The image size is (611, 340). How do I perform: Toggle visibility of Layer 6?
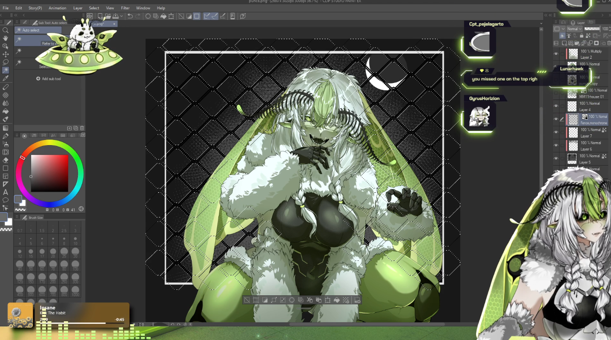pyautogui.click(x=556, y=146)
